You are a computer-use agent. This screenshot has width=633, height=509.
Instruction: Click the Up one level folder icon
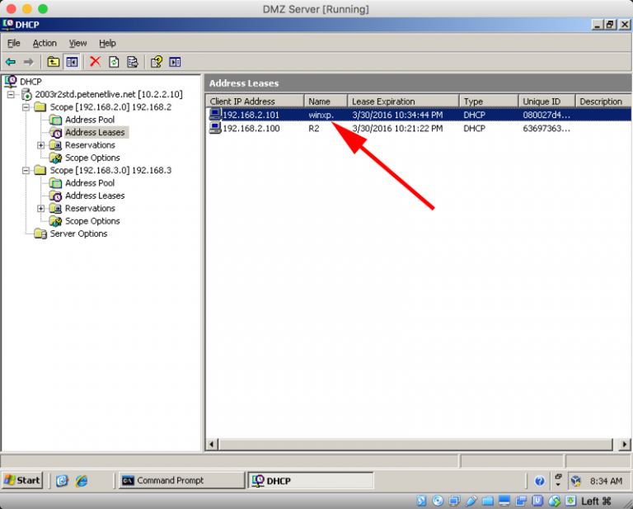point(54,62)
